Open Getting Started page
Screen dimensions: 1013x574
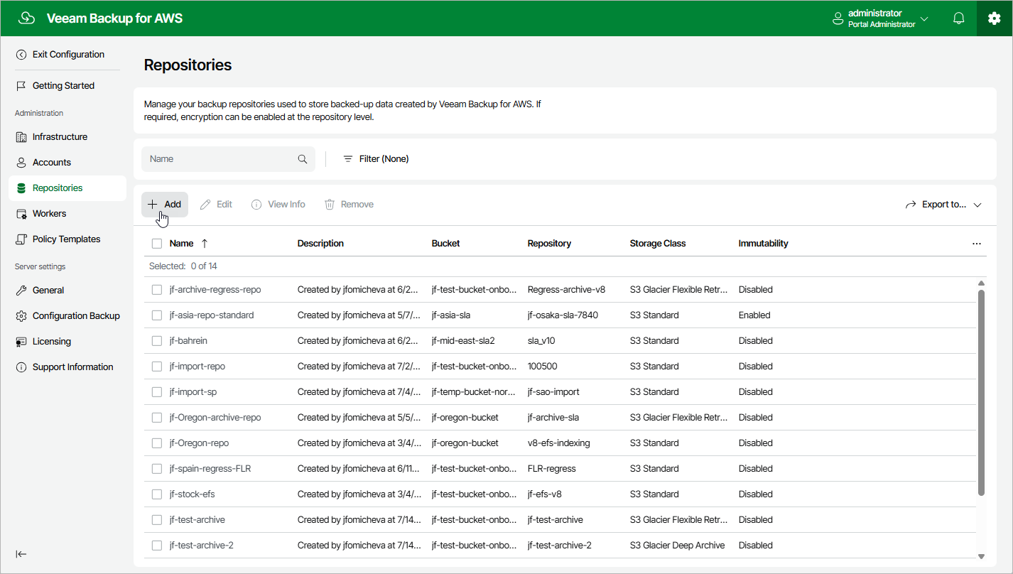point(67,86)
